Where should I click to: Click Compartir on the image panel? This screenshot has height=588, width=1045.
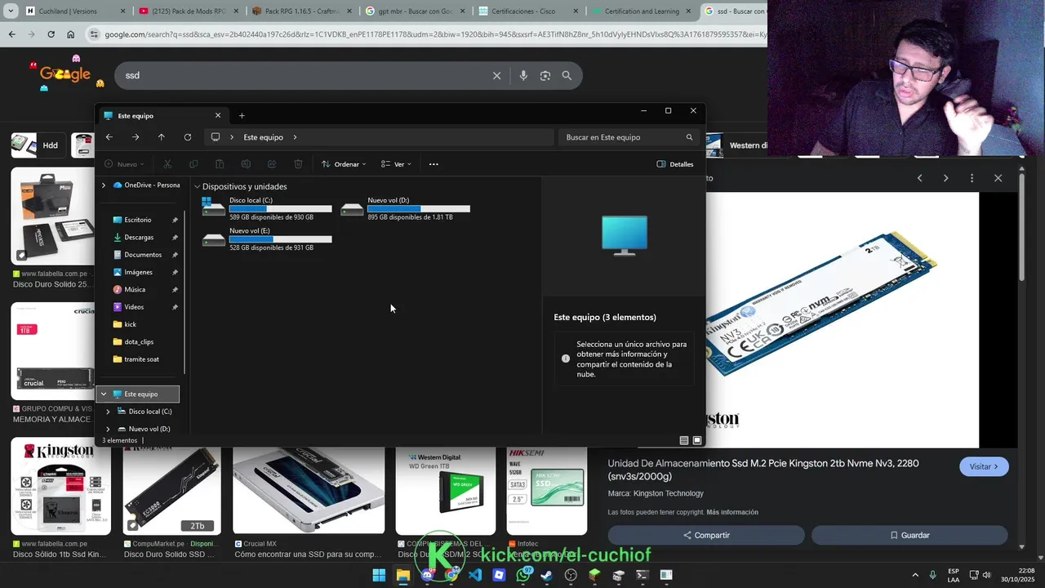point(706,535)
